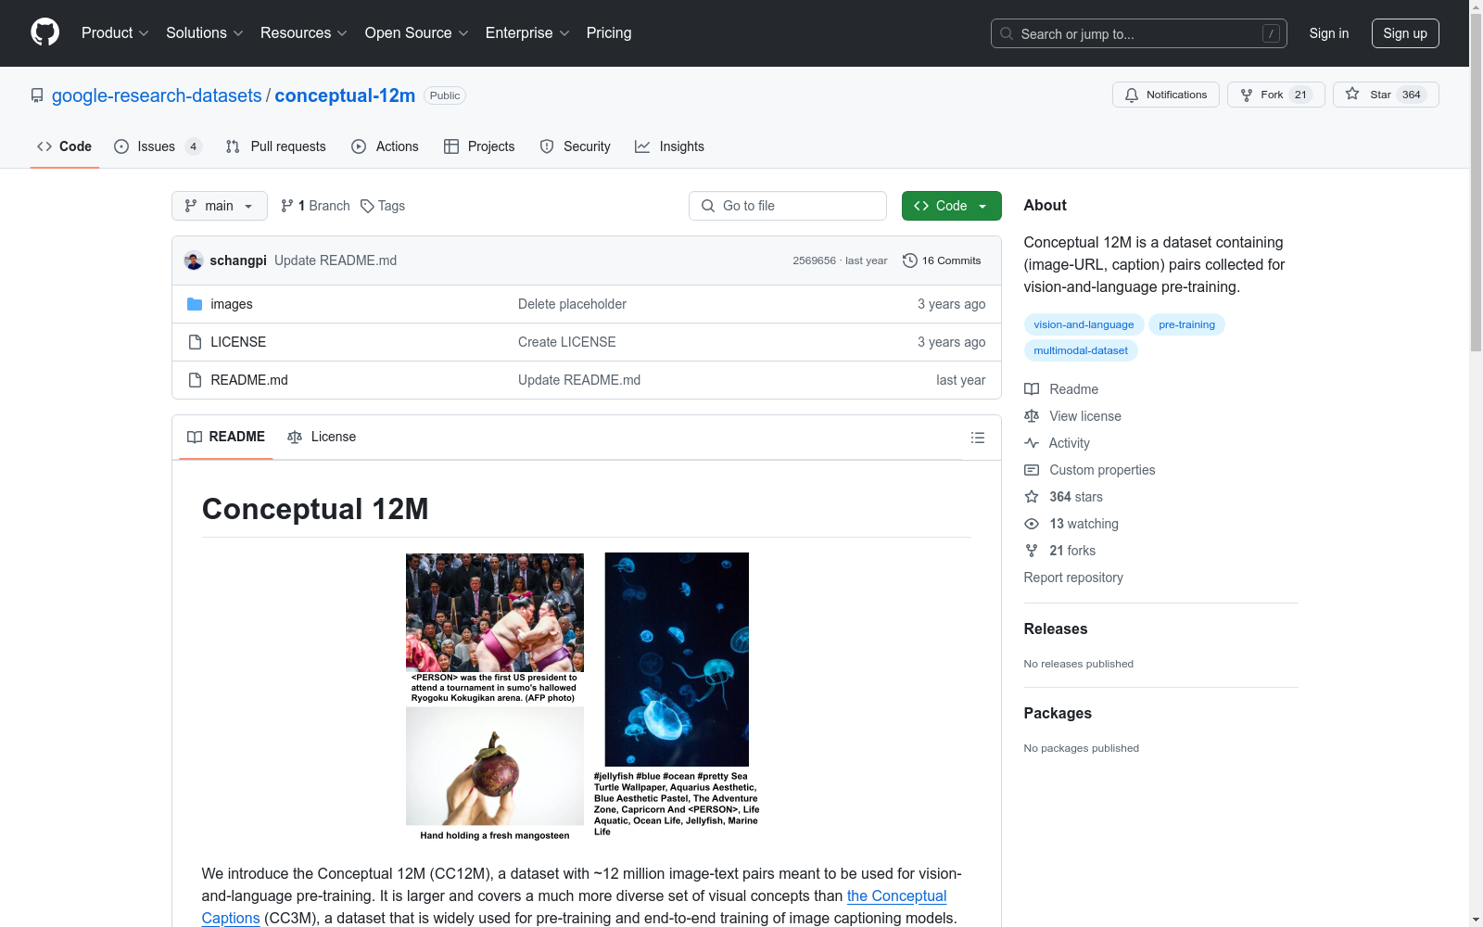The image size is (1483, 927).
Task: Click the search magnifier icon in header
Action: coord(1007,33)
